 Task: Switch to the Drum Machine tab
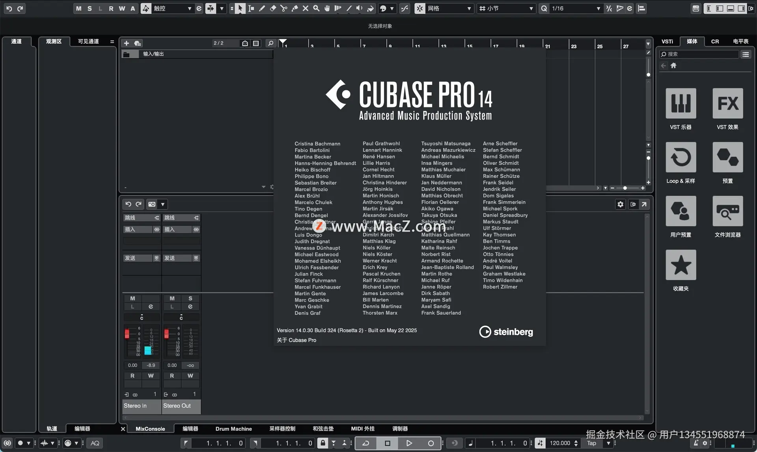click(233, 429)
